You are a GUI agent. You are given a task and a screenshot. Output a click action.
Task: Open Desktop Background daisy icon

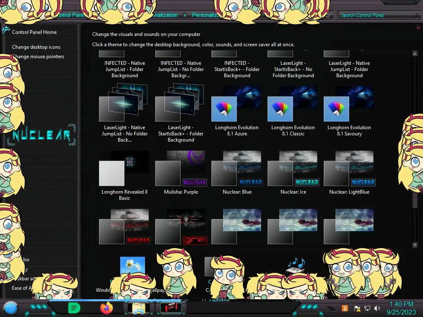(133, 265)
